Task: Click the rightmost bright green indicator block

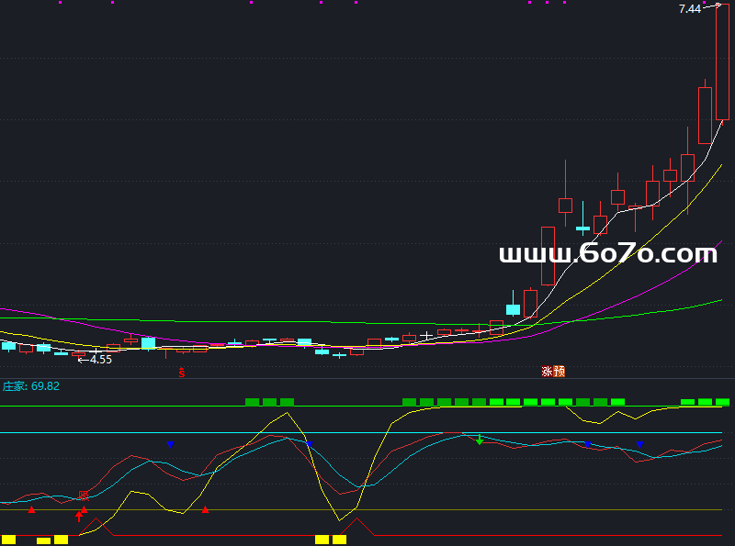Action: click(722, 402)
